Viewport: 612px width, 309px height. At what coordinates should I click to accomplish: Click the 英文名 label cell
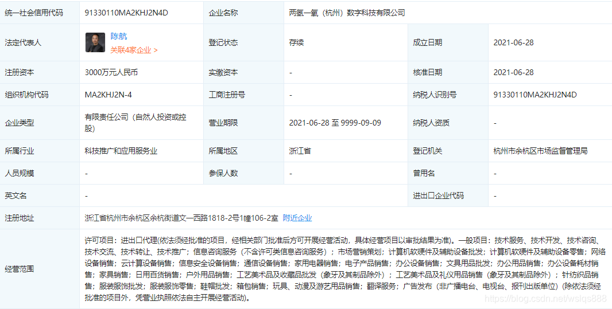[40, 195]
